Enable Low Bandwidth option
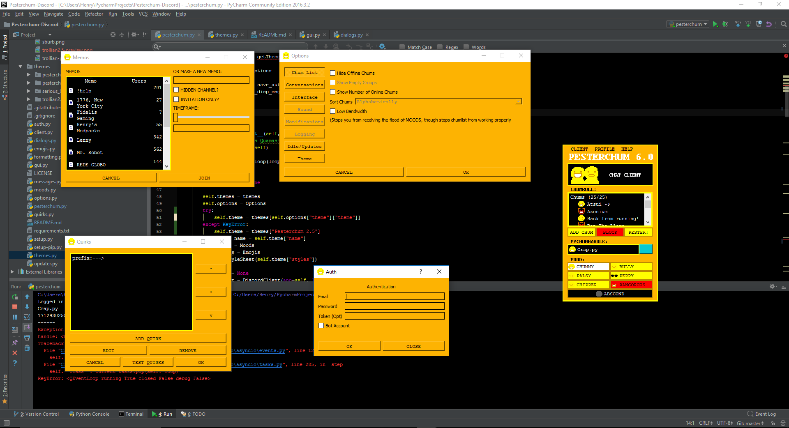 (x=333, y=111)
